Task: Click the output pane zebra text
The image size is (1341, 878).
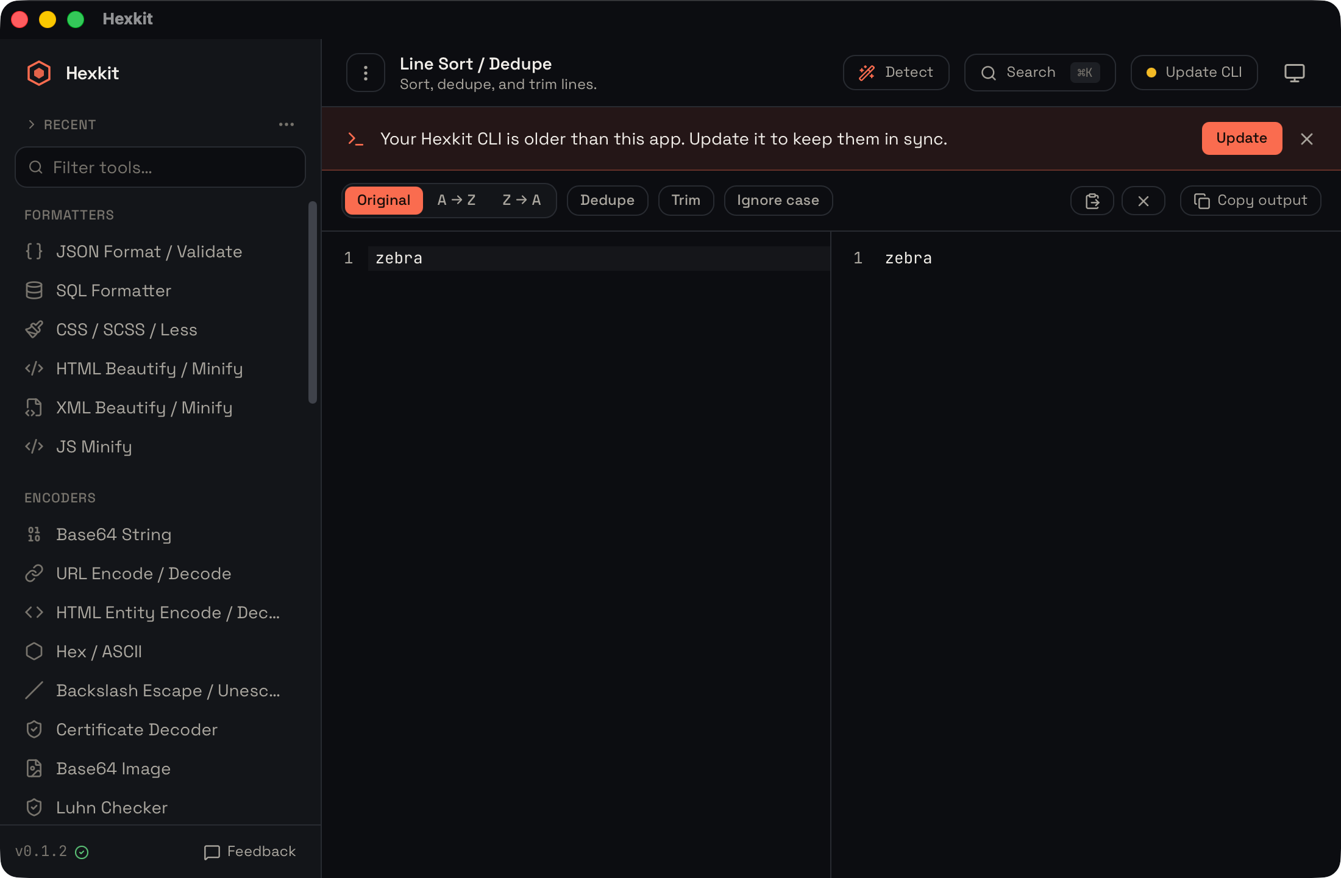Action: (908, 259)
